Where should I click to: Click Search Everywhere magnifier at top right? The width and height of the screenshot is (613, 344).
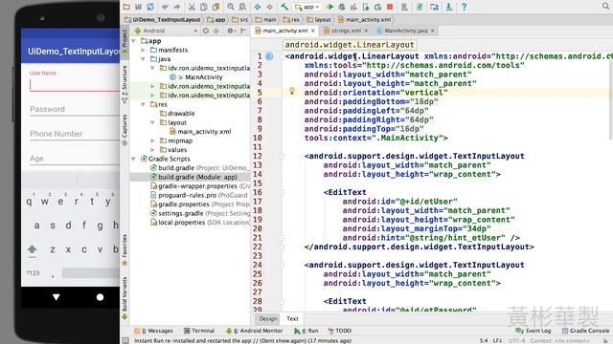click(x=605, y=6)
